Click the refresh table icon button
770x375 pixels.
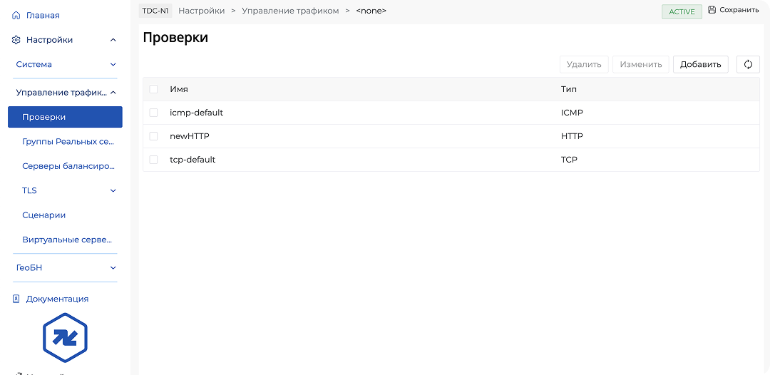[x=748, y=64]
